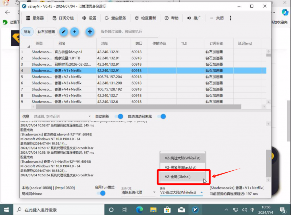Screen dimensions: 291x215
Task: Open Microsoft Edge from taskbar
Action: coord(139,210)
